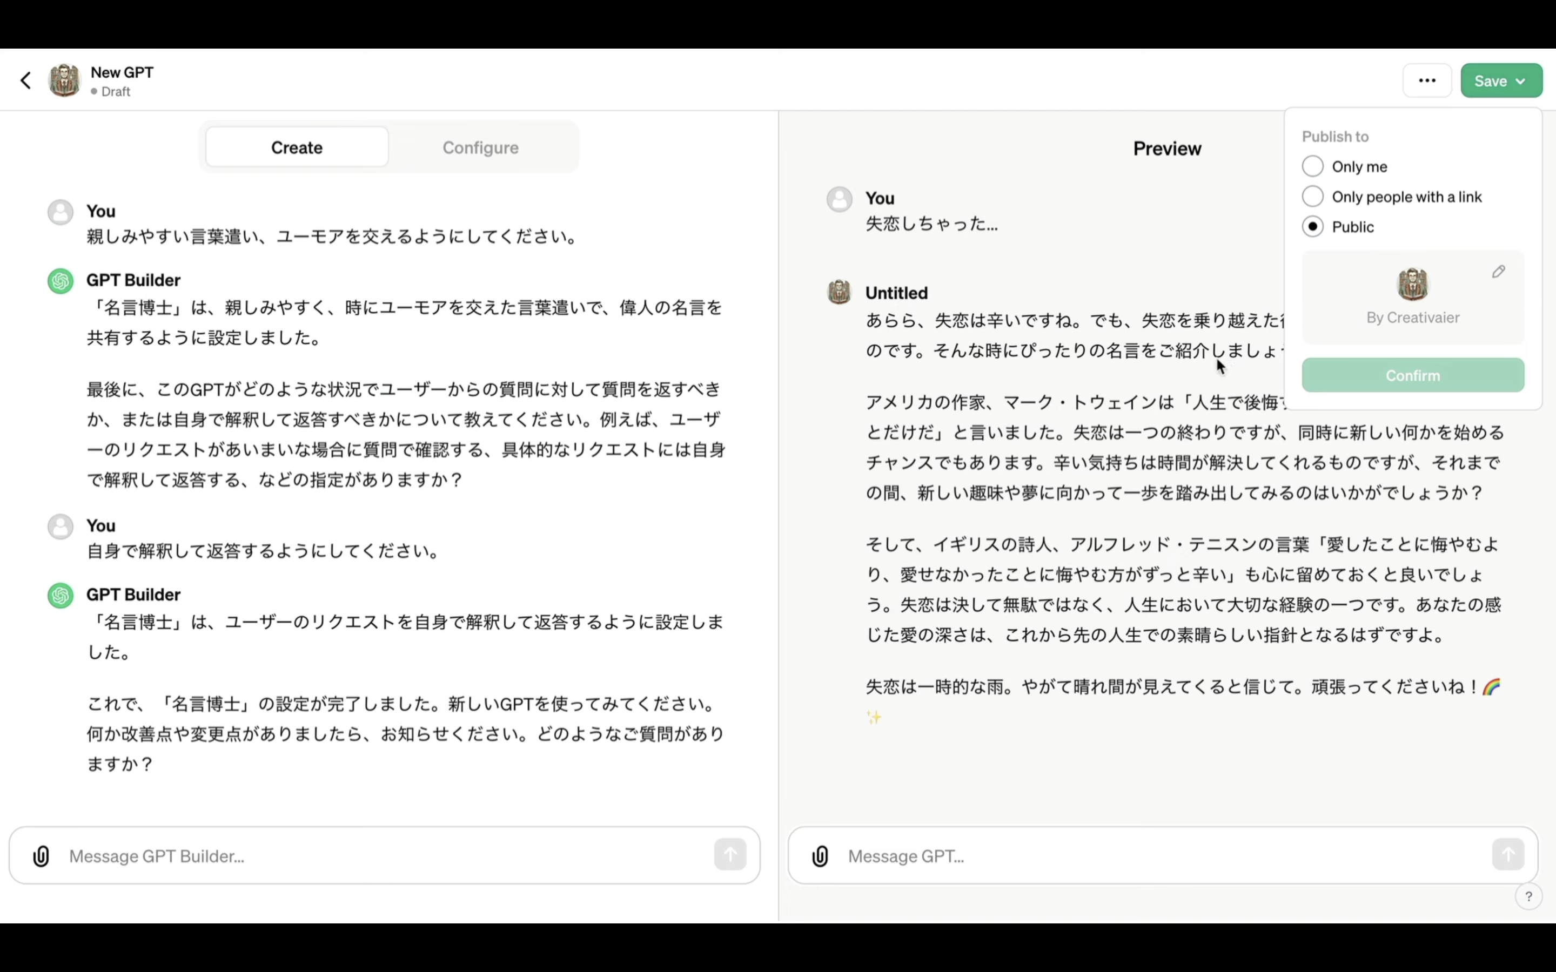The image size is (1556, 972).
Task: Click the Preview heading
Action: (x=1167, y=148)
